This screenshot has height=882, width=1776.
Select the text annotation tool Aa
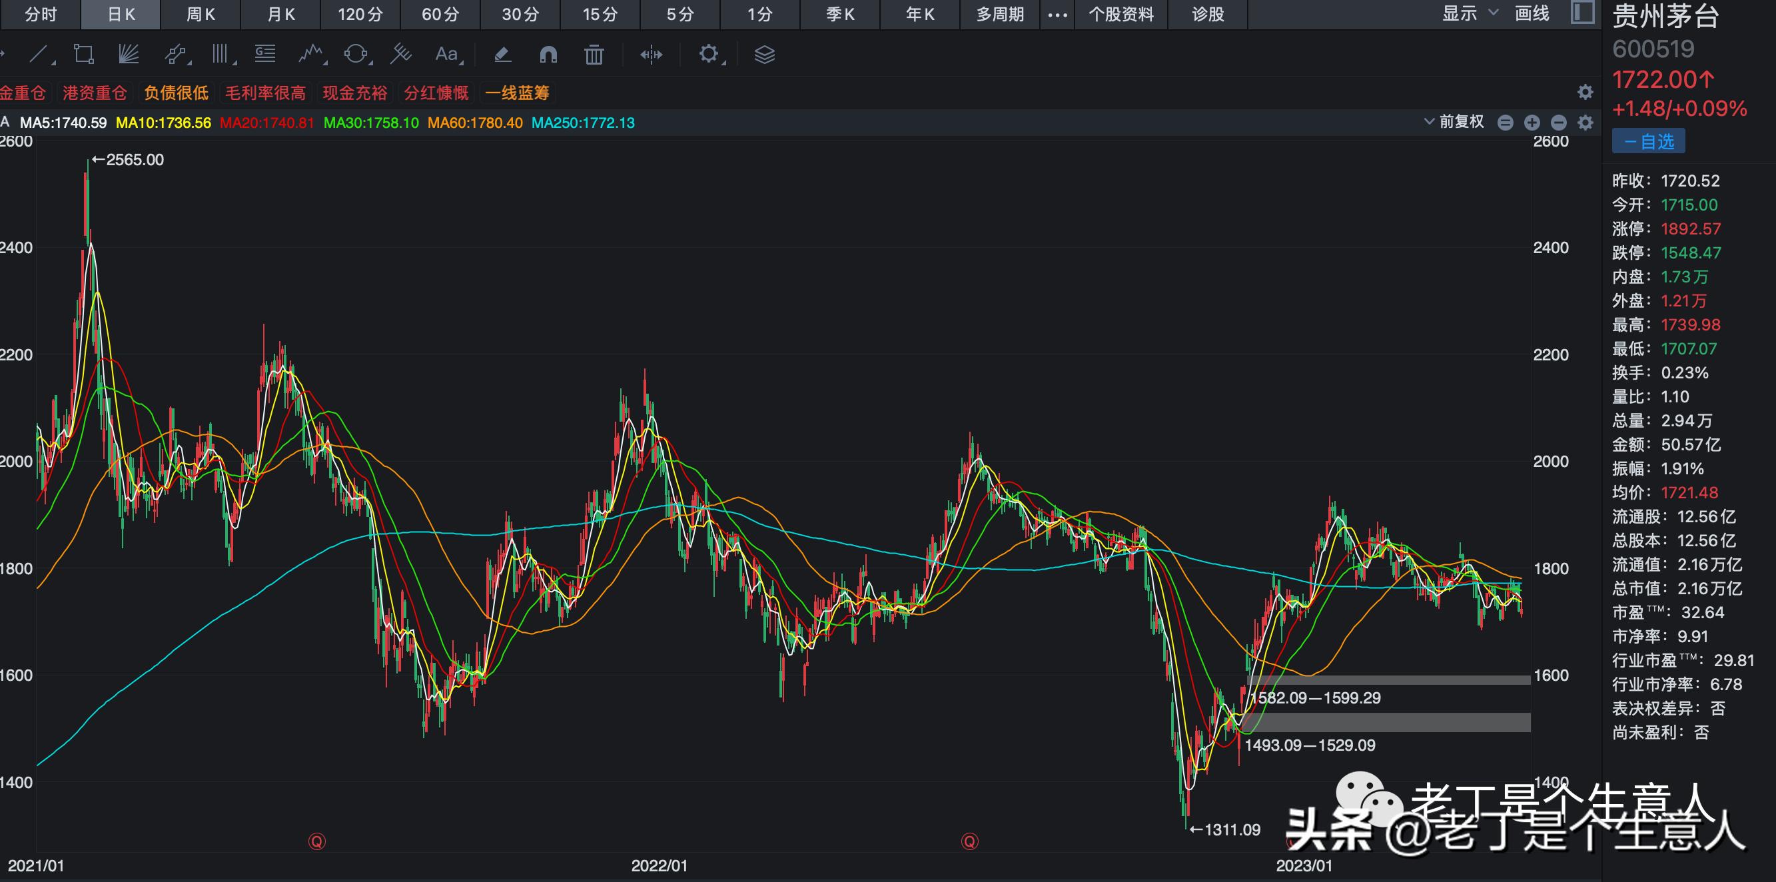pos(446,55)
